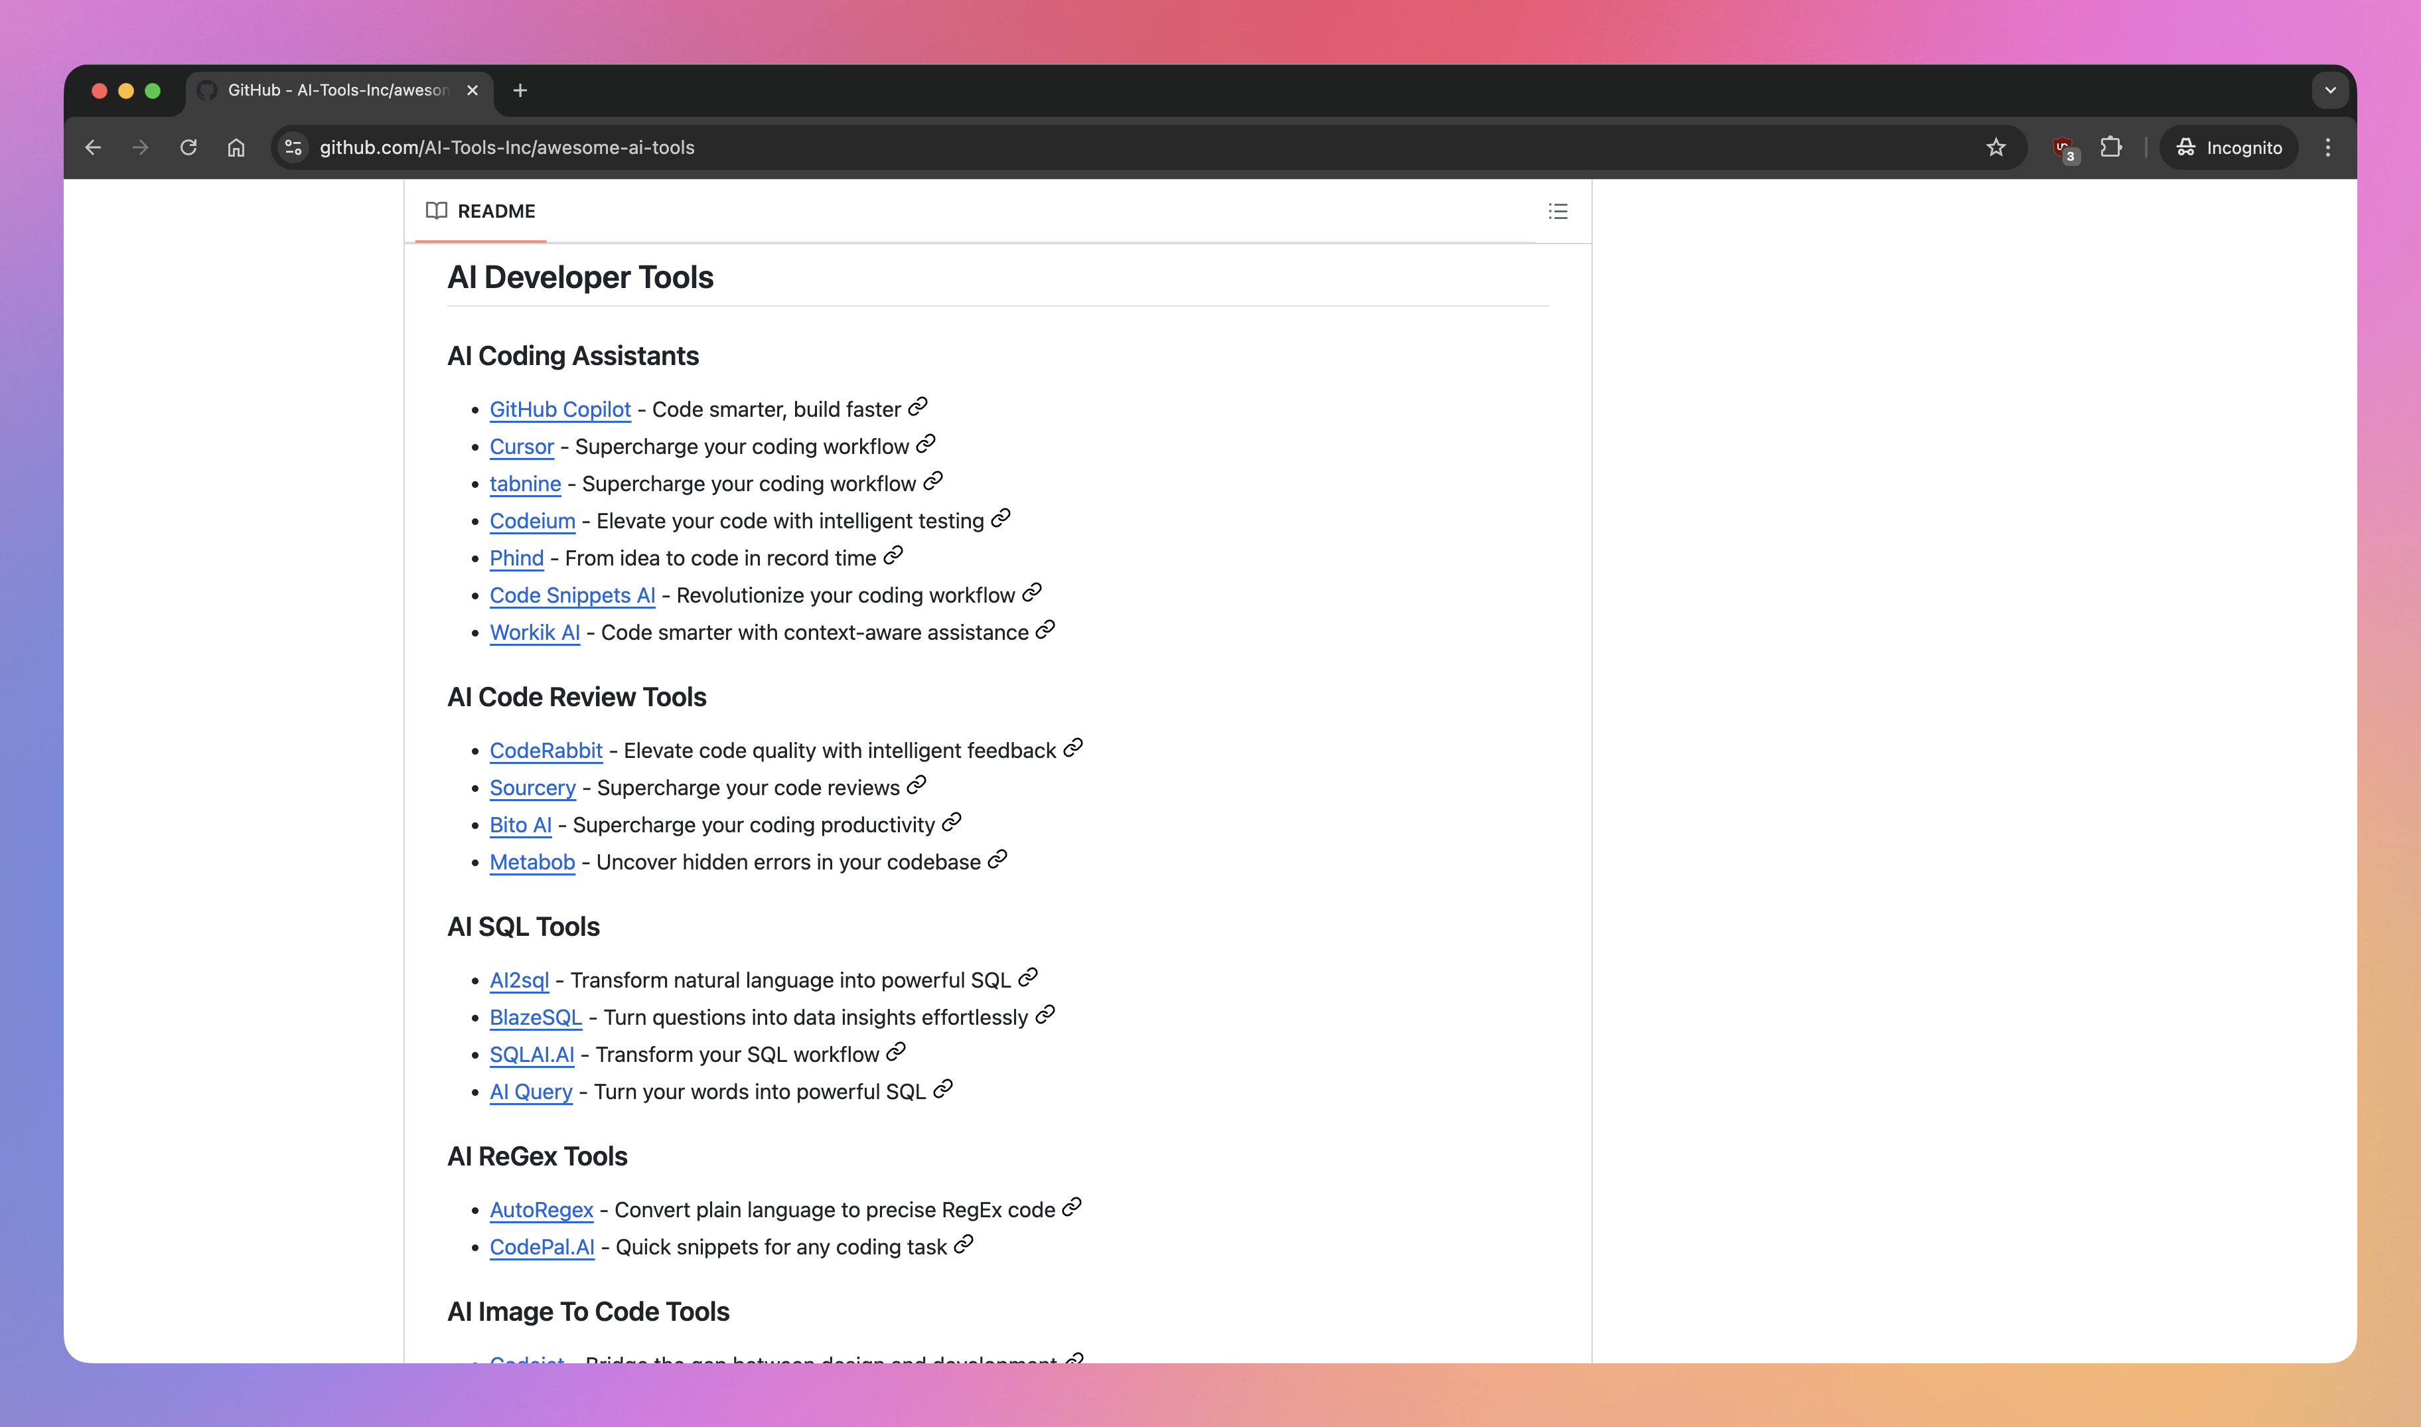Screen dimensions: 2421x1427
Task: Open the Cursor link
Action: (521, 446)
